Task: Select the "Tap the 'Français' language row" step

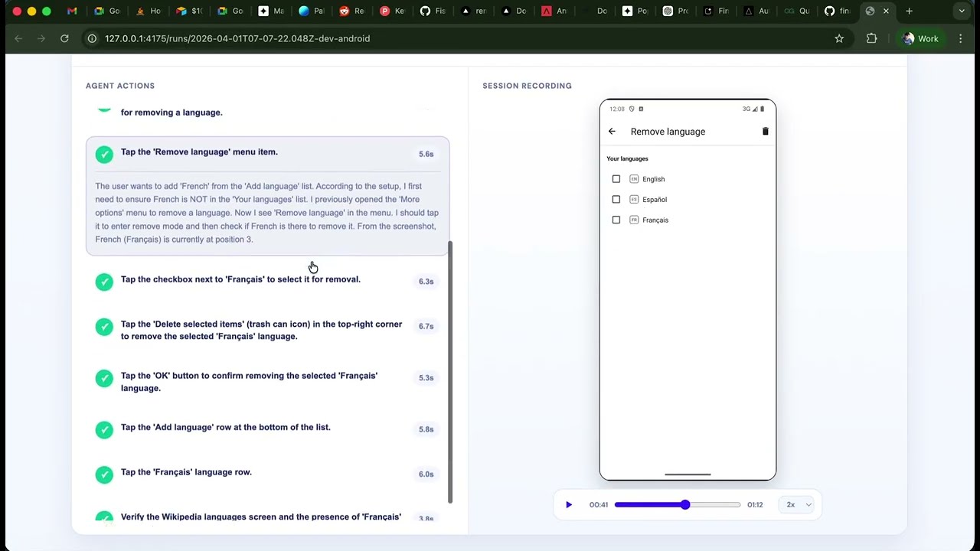Action: tap(267, 473)
